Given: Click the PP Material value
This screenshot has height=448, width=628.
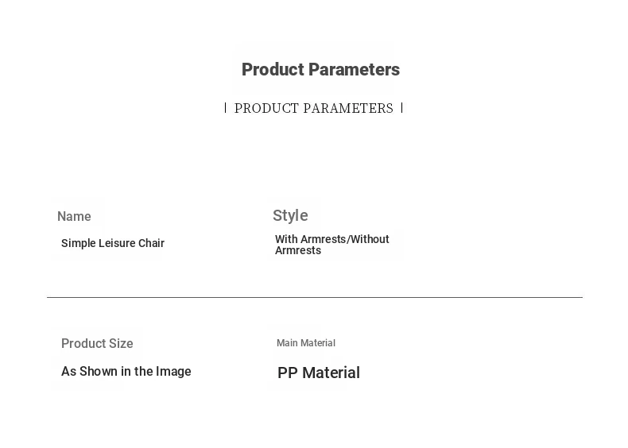Looking at the screenshot, I should click(x=319, y=373).
